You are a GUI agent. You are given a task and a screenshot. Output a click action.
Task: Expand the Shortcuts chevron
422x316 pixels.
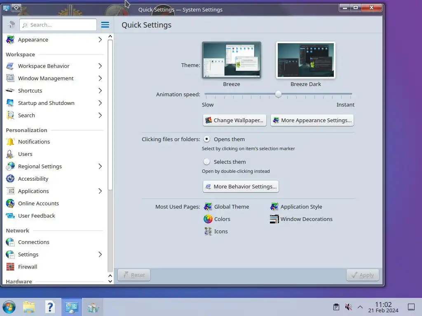[100, 91]
